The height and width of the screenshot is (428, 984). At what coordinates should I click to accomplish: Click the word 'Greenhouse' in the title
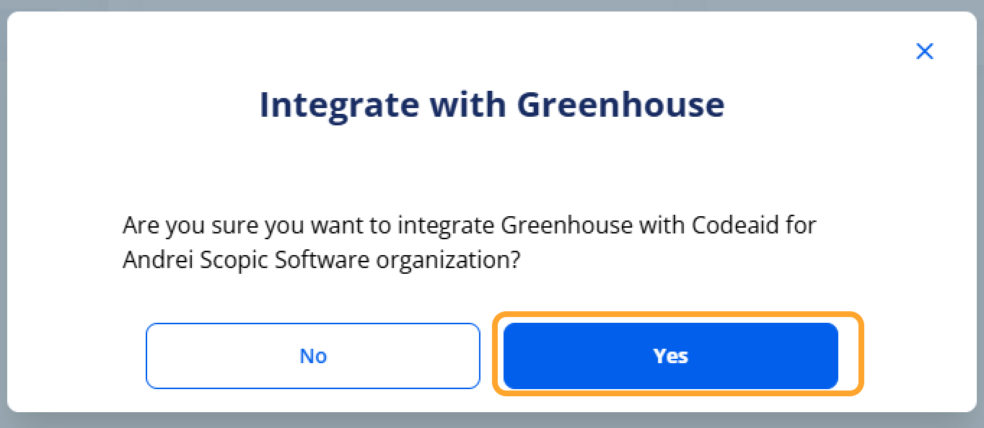(621, 104)
